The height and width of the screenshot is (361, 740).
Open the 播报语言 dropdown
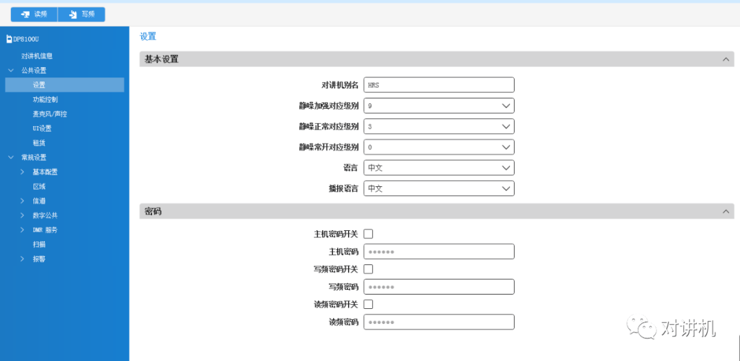click(x=439, y=188)
